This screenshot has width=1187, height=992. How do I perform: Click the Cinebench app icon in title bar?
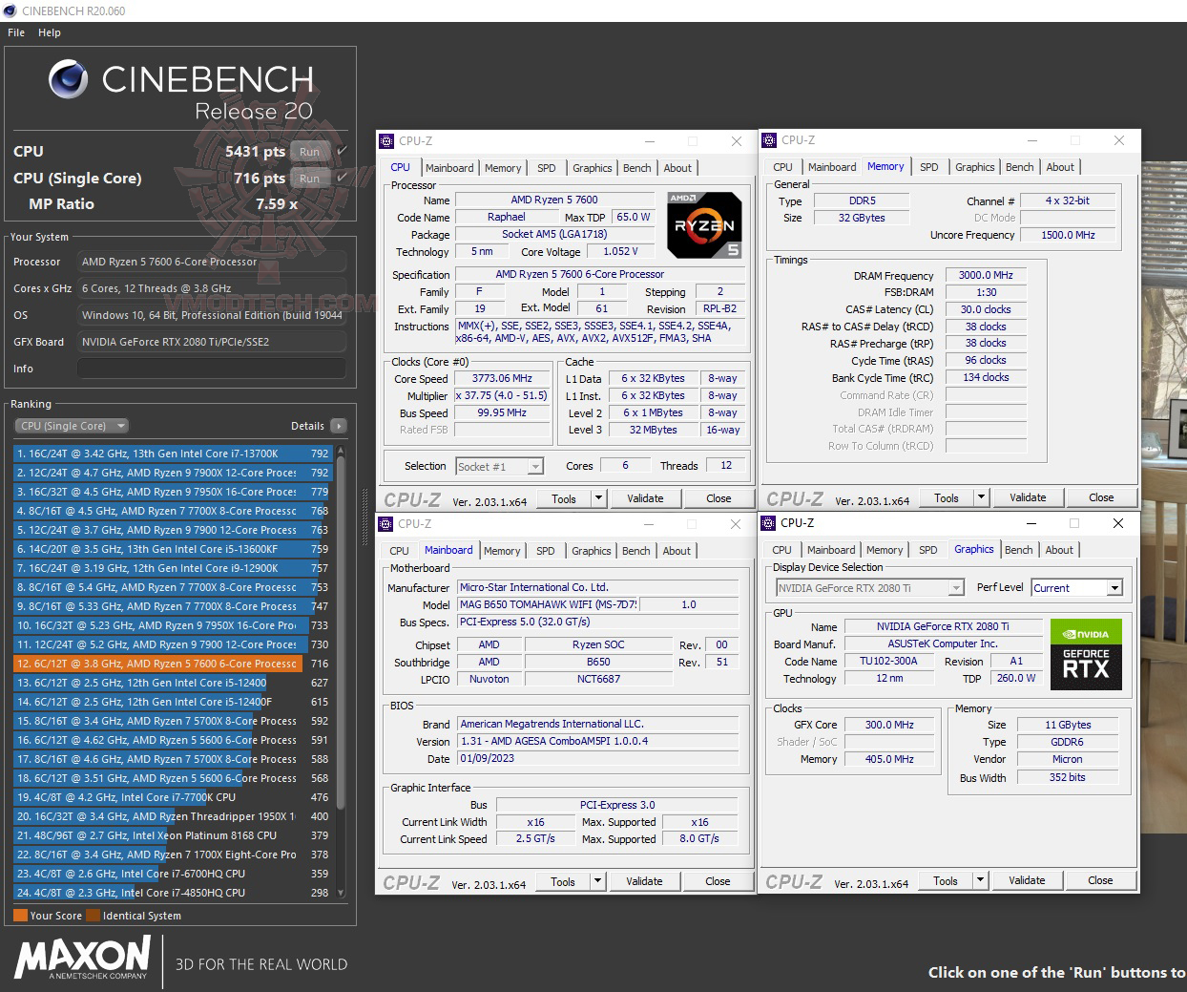10,11
